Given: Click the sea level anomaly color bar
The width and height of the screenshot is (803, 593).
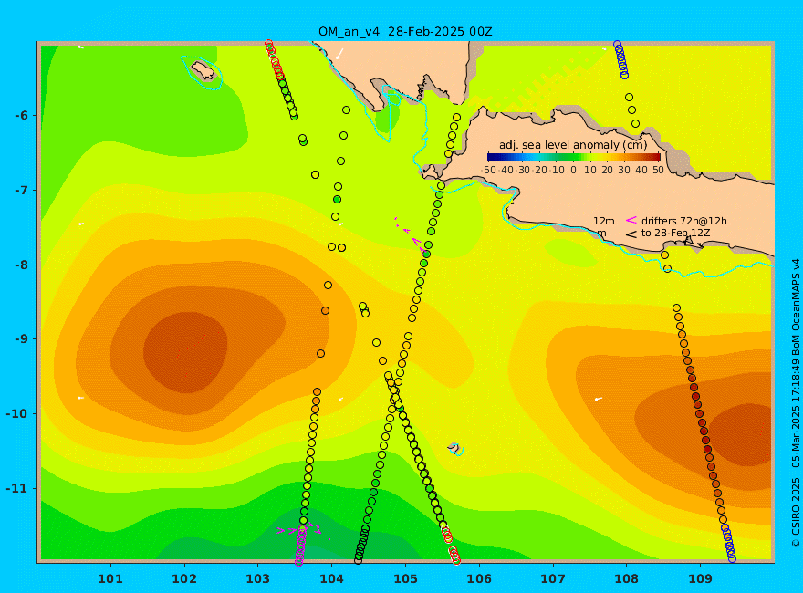Looking at the screenshot, I should pos(574,157).
